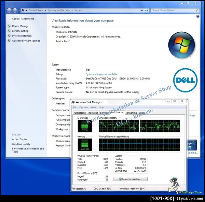Open Action Center link
The width and height of the screenshot is (205, 202).
coord(19,139)
